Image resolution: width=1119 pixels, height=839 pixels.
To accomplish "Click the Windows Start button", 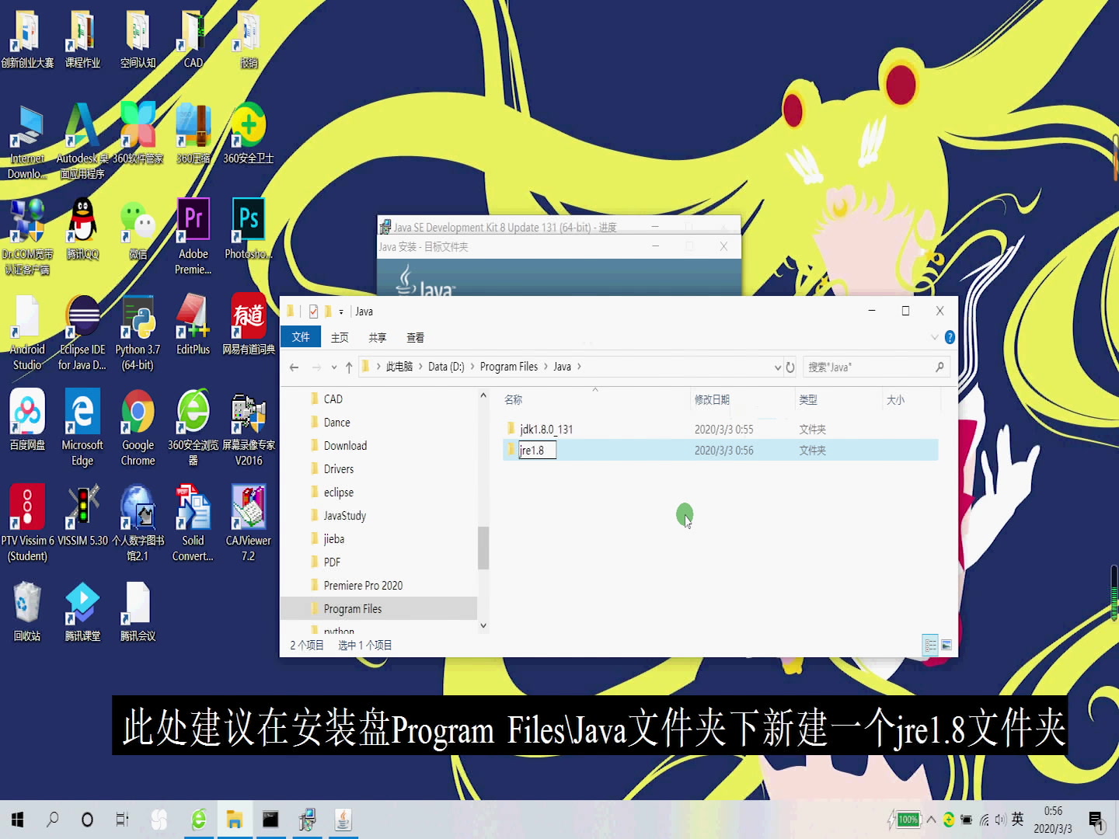I will point(17,820).
